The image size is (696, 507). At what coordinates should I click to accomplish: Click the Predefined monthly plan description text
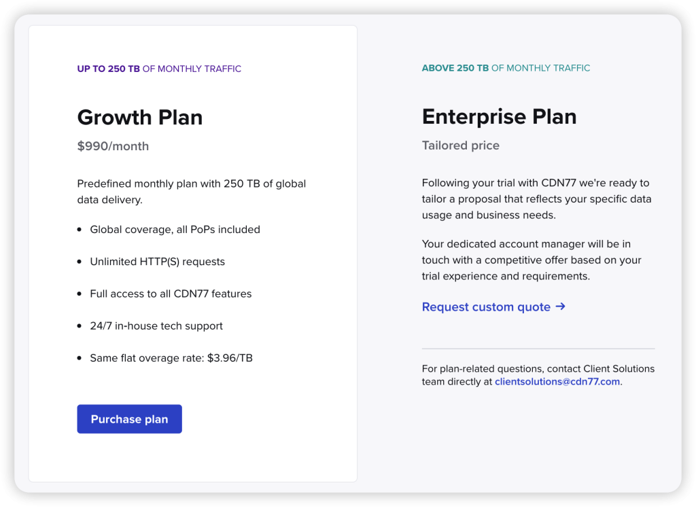coord(192,192)
